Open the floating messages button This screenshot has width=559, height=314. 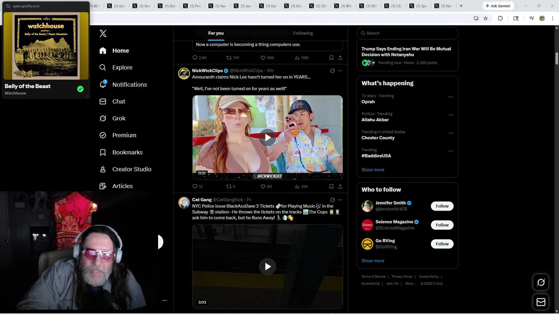541,302
